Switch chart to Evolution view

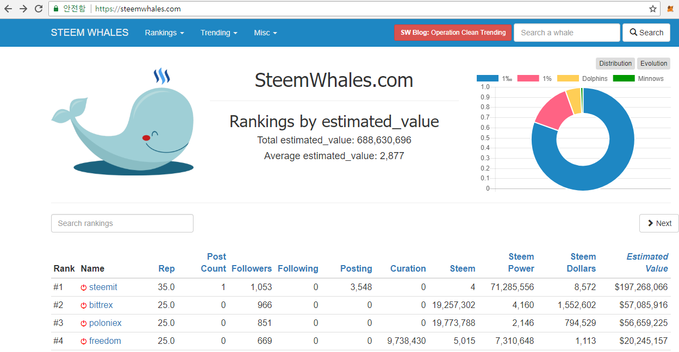point(653,64)
